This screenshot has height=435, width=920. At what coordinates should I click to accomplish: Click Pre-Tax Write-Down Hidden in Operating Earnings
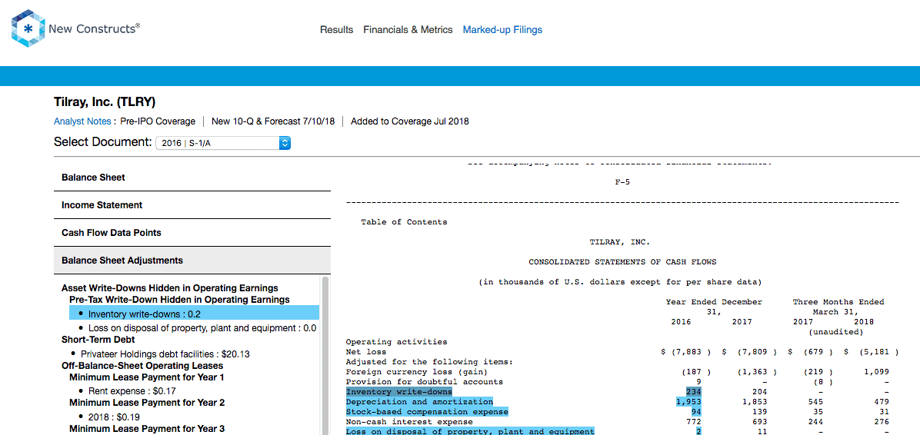(179, 300)
